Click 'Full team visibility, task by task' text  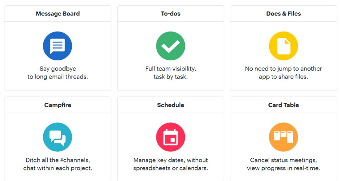(x=171, y=73)
